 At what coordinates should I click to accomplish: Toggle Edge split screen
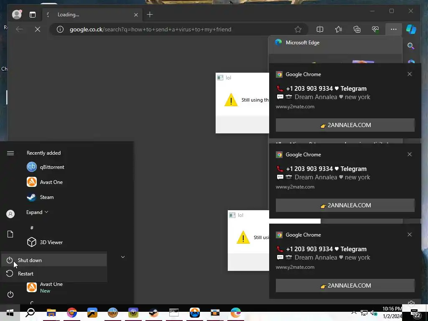[x=320, y=29]
